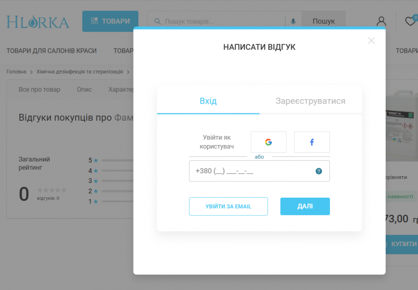418x290 pixels.
Task: Click the Hlorka logo
Action: [38, 22]
